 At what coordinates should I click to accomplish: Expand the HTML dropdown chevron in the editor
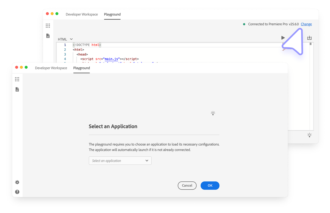71,39
